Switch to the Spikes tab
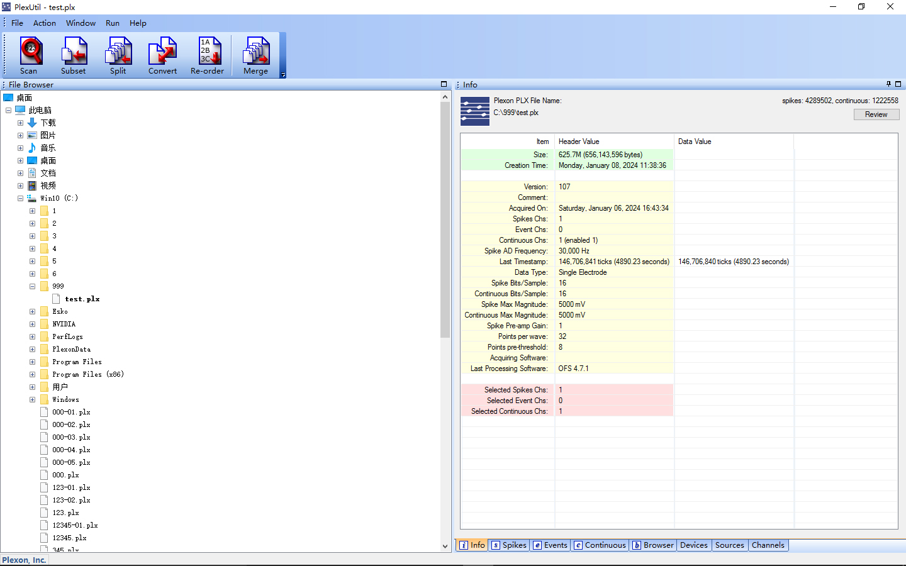This screenshot has width=906, height=566. 509,545
